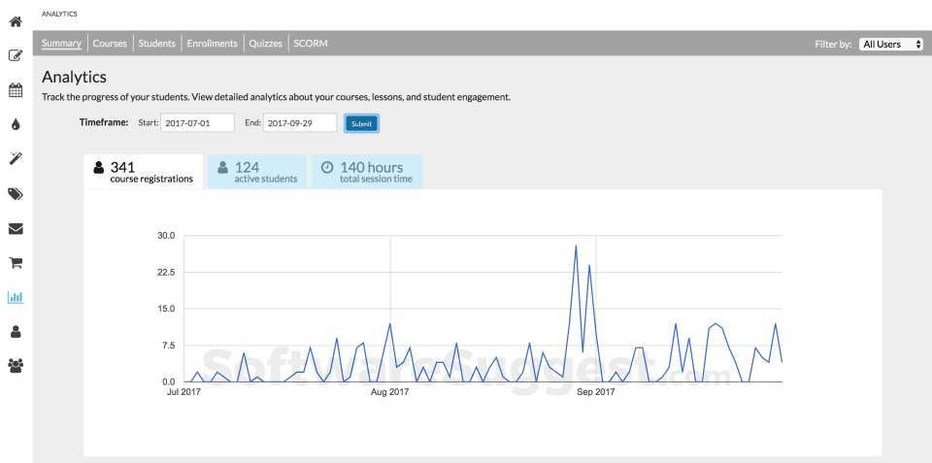Open the user group icon in sidebar
Screen dimensions: 932x463
point(16,365)
